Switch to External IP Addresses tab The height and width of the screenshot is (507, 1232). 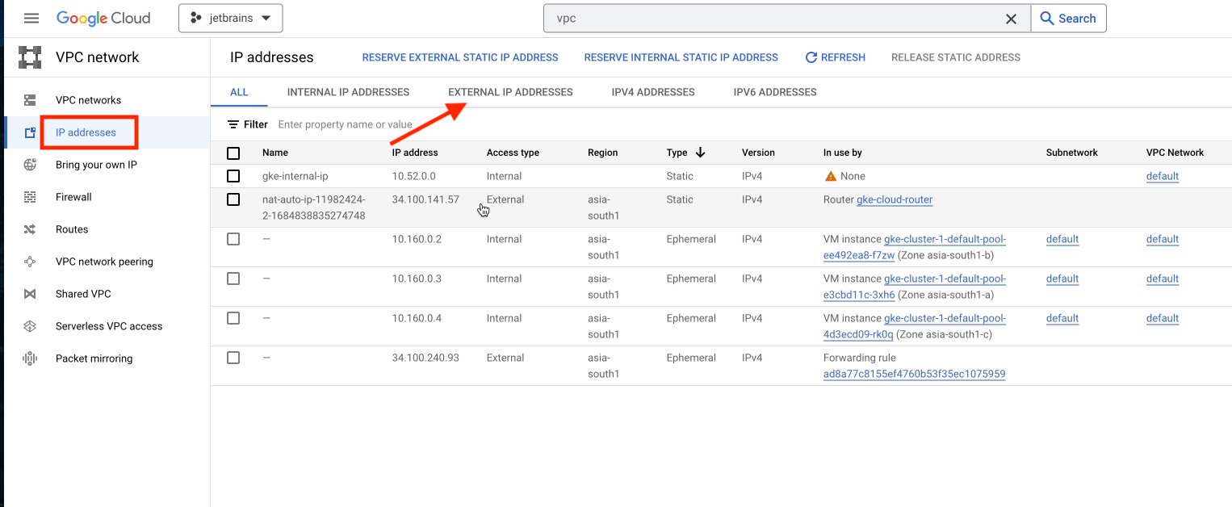510,92
